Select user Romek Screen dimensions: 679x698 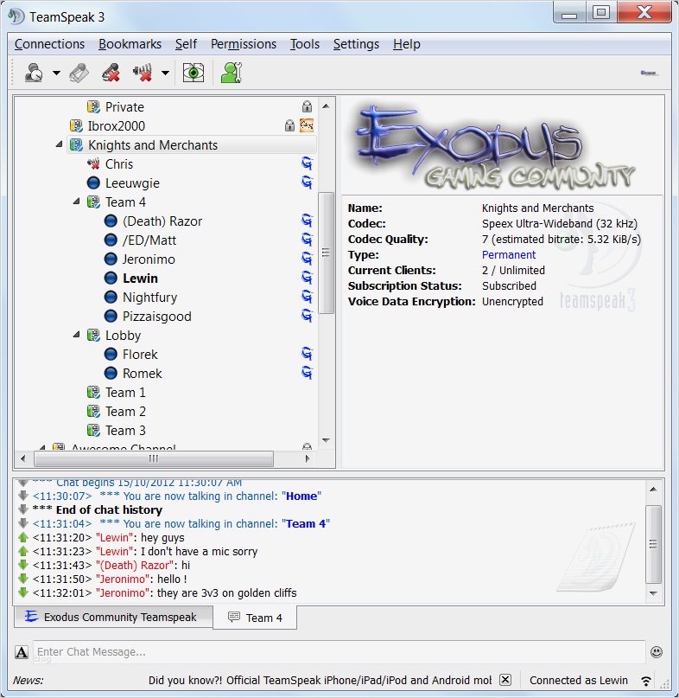143,374
